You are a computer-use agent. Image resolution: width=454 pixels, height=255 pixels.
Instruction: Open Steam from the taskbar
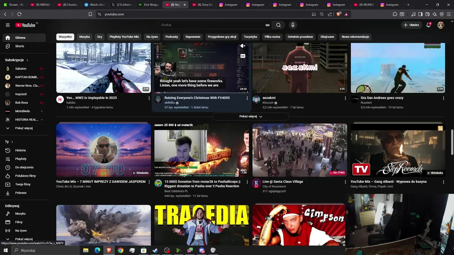pyautogui.click(x=155, y=250)
